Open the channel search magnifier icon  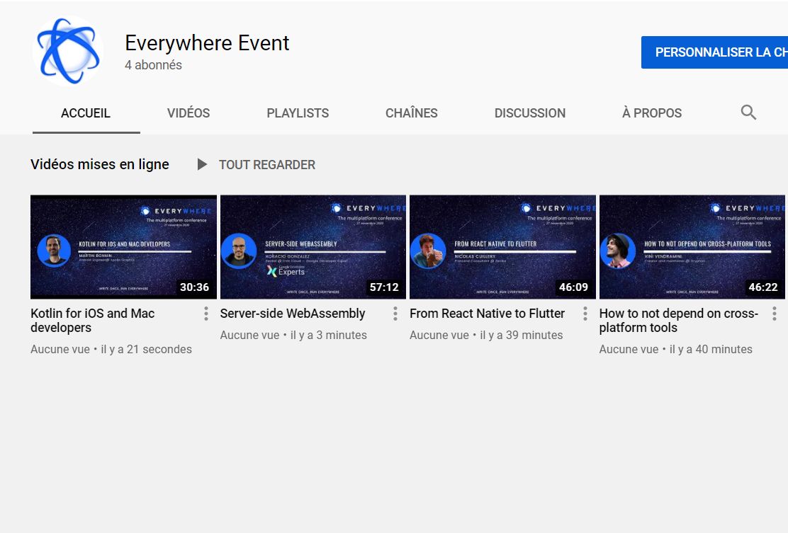click(x=748, y=113)
